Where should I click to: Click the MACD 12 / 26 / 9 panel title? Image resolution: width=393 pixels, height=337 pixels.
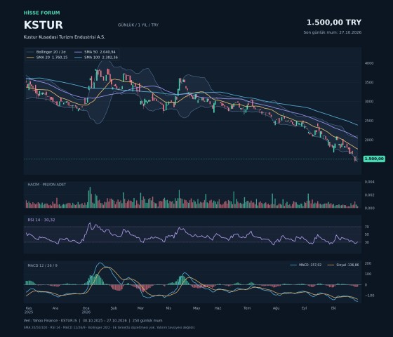tap(42, 265)
